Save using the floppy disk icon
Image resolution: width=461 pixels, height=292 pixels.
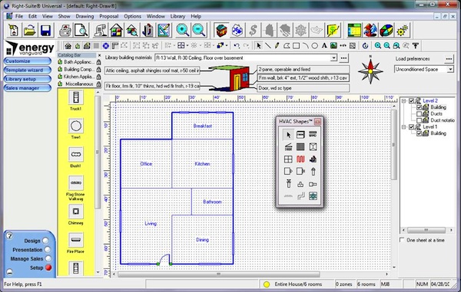45,30
